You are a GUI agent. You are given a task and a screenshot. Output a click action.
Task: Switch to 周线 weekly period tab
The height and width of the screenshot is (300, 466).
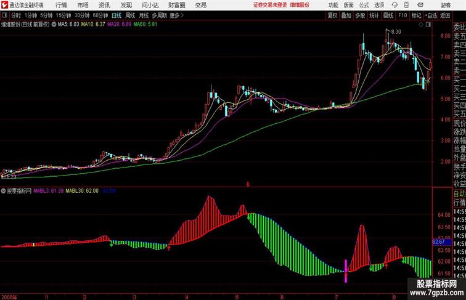pyautogui.click(x=130, y=15)
